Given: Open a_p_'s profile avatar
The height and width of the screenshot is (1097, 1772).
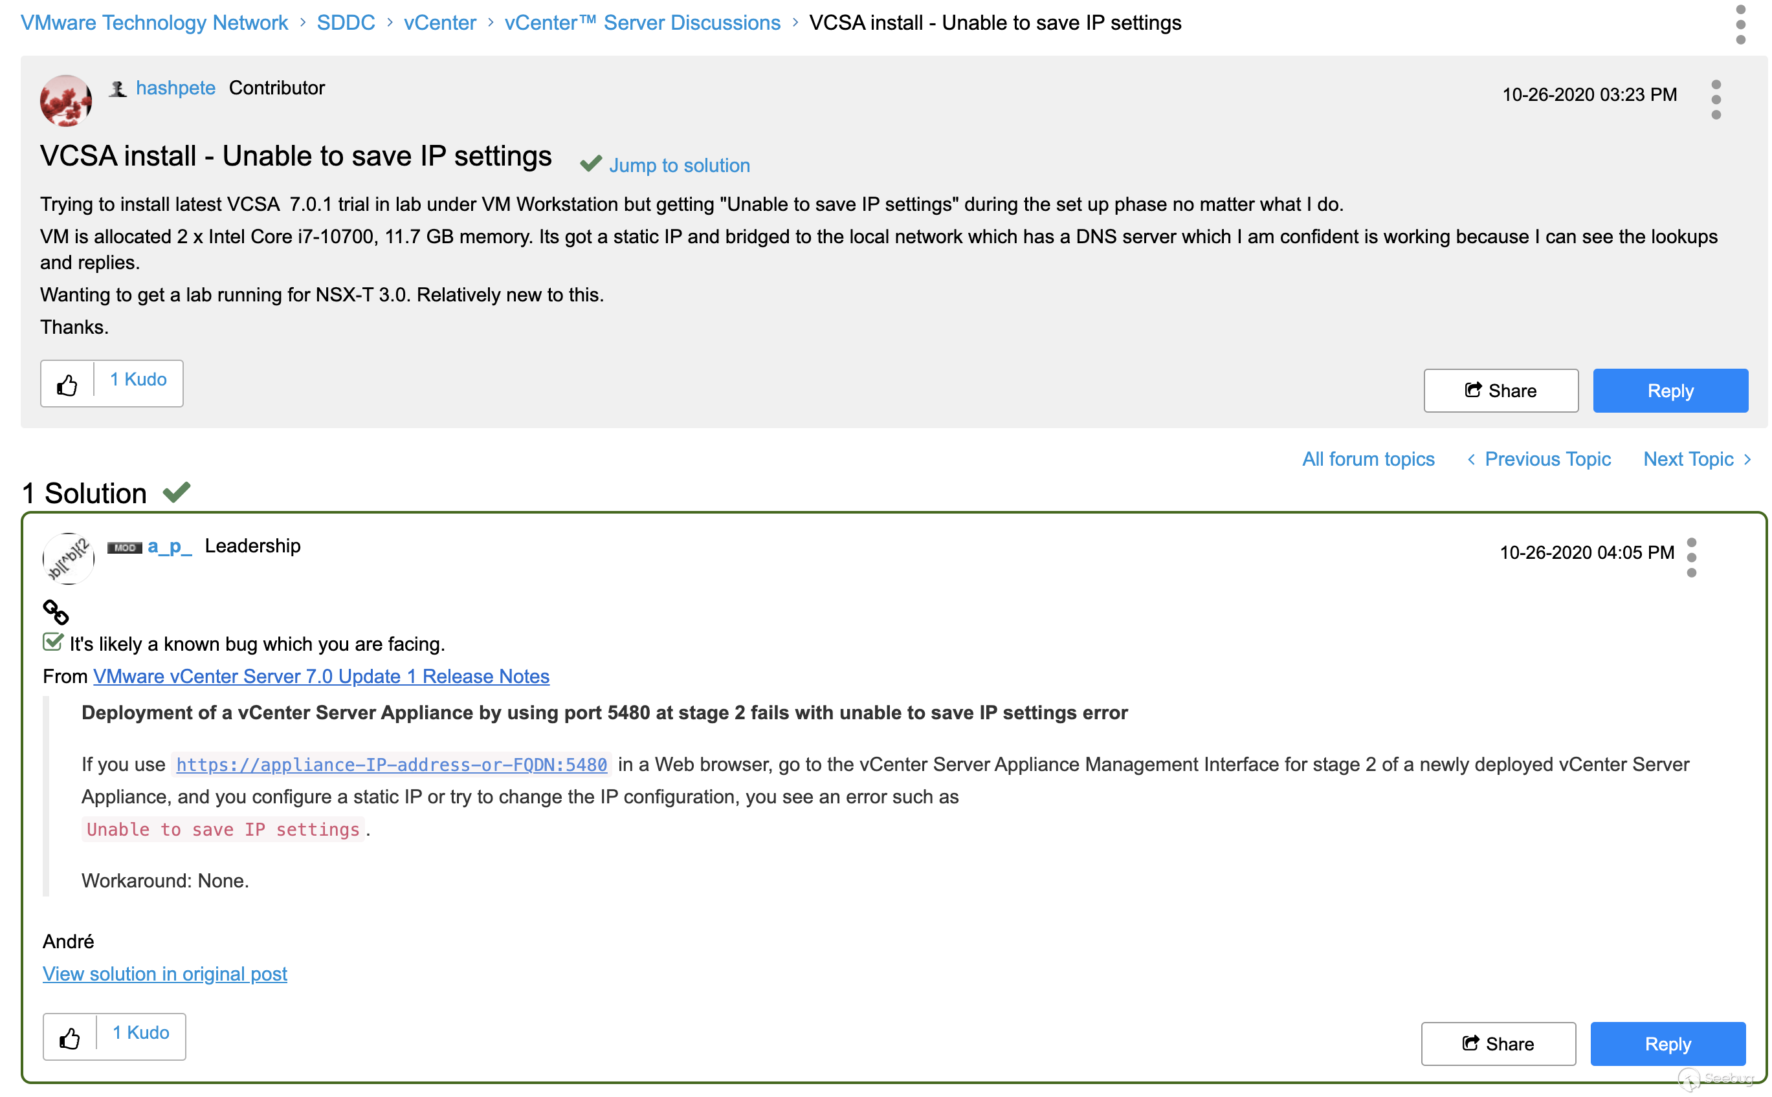Looking at the screenshot, I should [68, 559].
